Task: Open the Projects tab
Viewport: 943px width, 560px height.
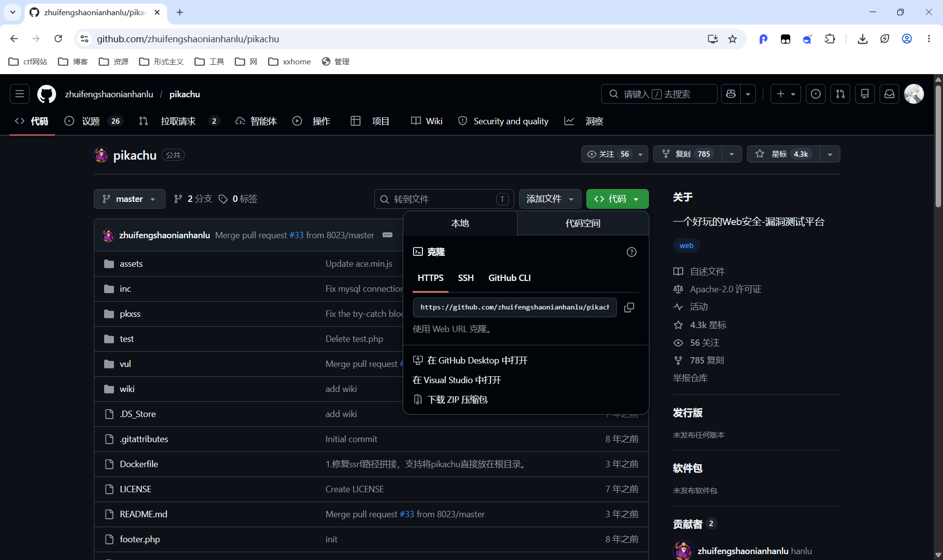Action: point(370,121)
